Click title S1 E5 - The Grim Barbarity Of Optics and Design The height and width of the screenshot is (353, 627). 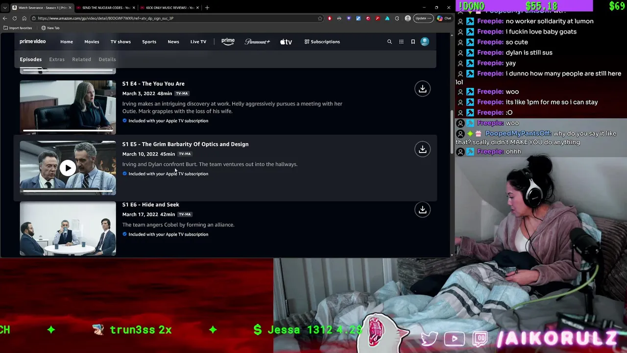point(185,144)
